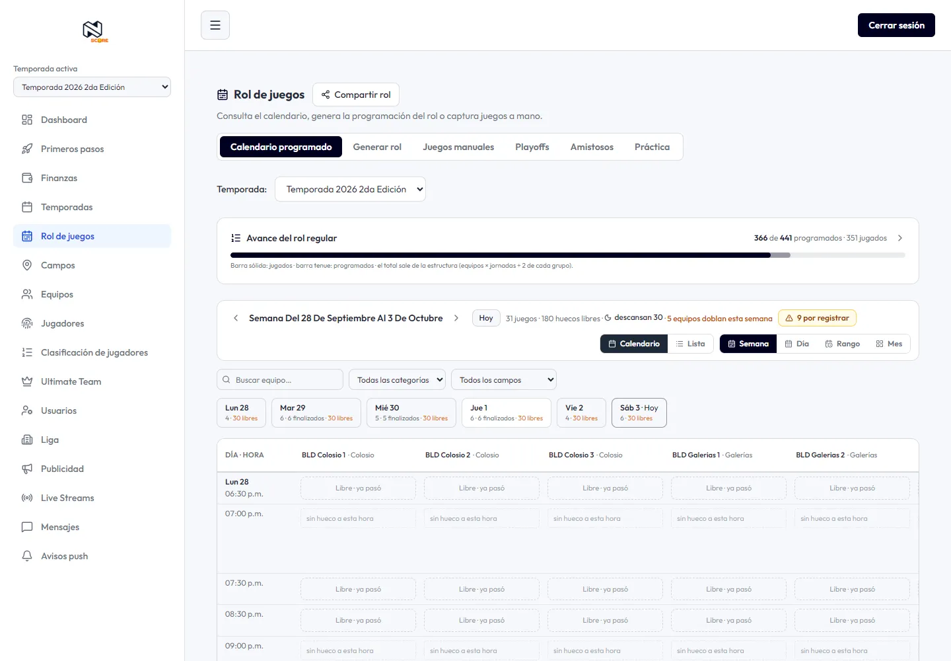The image size is (951, 661).
Task: Click Compartir rol button
Action: pyautogui.click(x=356, y=95)
